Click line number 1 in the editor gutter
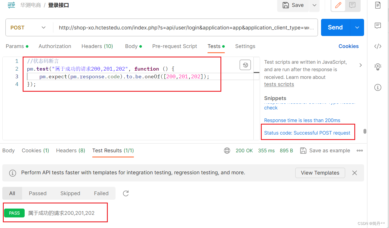Viewport: 389px width, 228px height. pos(17,61)
